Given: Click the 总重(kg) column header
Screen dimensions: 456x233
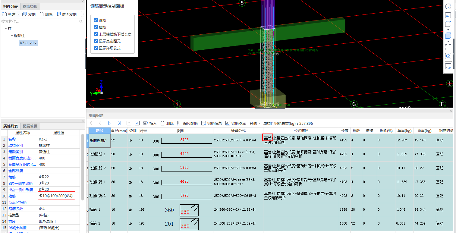Looking at the screenshot, I should click(x=424, y=131).
